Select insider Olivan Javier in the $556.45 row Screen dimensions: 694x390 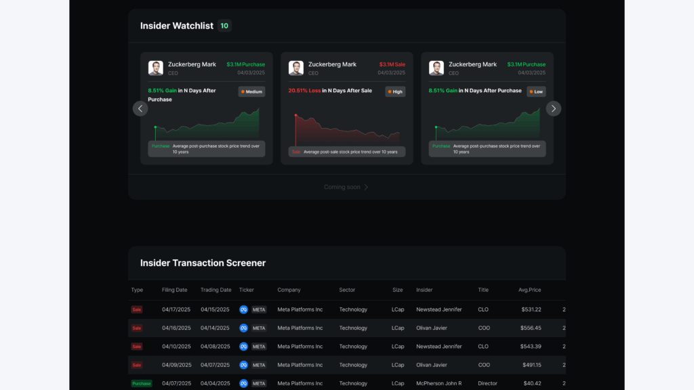432,328
